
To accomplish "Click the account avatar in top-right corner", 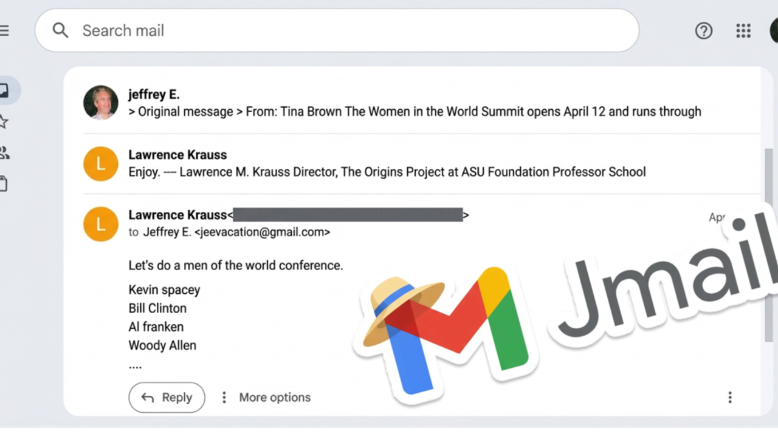I will coord(773,30).
